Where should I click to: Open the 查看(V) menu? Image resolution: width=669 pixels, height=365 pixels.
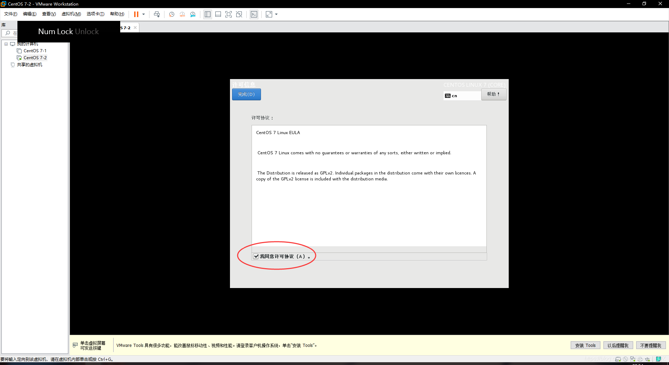[x=49, y=14]
